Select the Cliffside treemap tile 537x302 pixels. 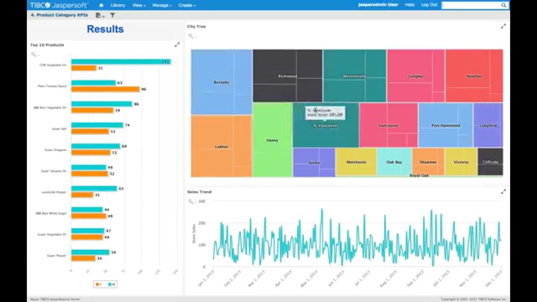tap(490, 162)
